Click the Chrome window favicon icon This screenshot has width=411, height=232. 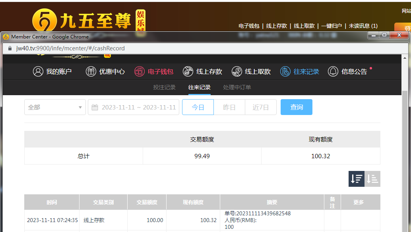[6, 37]
